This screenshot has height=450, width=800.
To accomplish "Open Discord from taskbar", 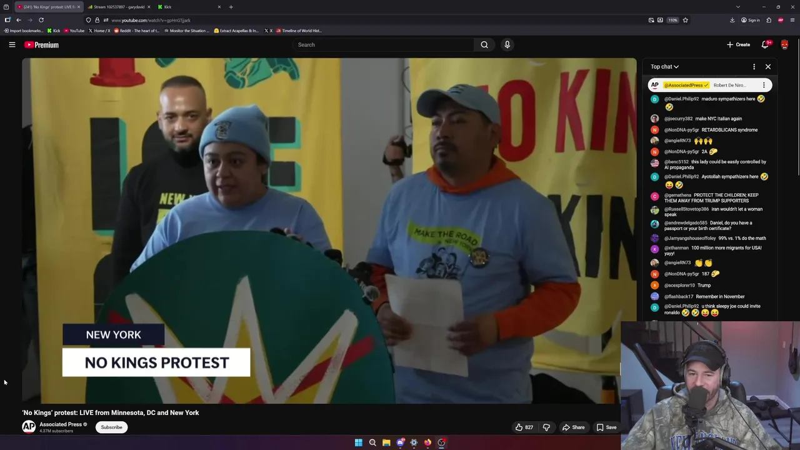I will 400,442.
